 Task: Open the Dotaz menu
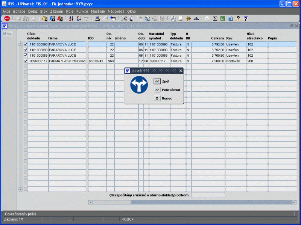(33, 12)
